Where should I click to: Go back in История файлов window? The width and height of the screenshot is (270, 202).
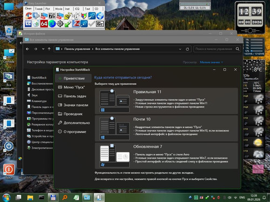click(21, 43)
